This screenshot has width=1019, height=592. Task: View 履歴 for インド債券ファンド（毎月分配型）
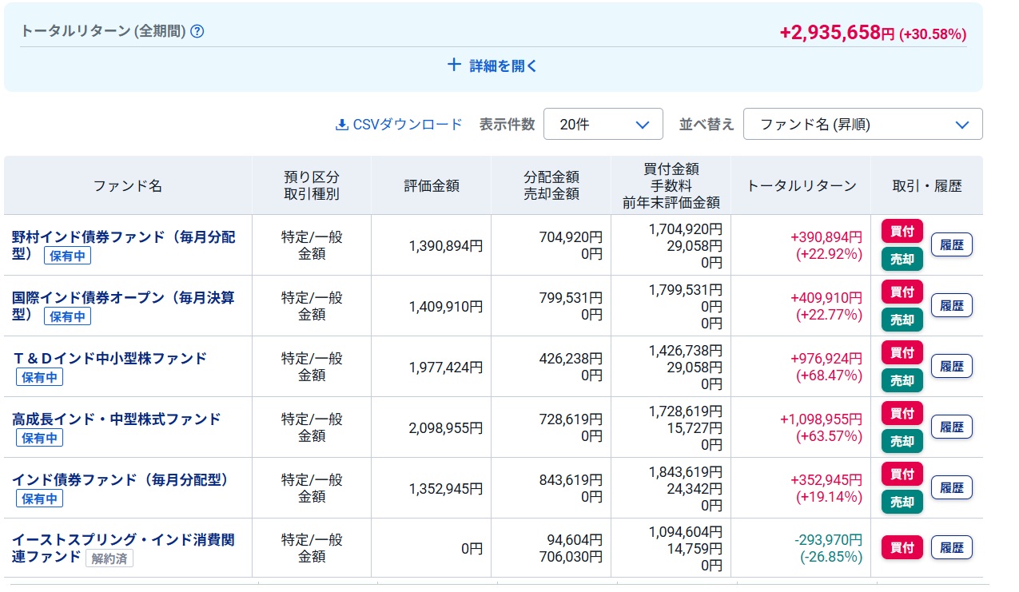951,487
